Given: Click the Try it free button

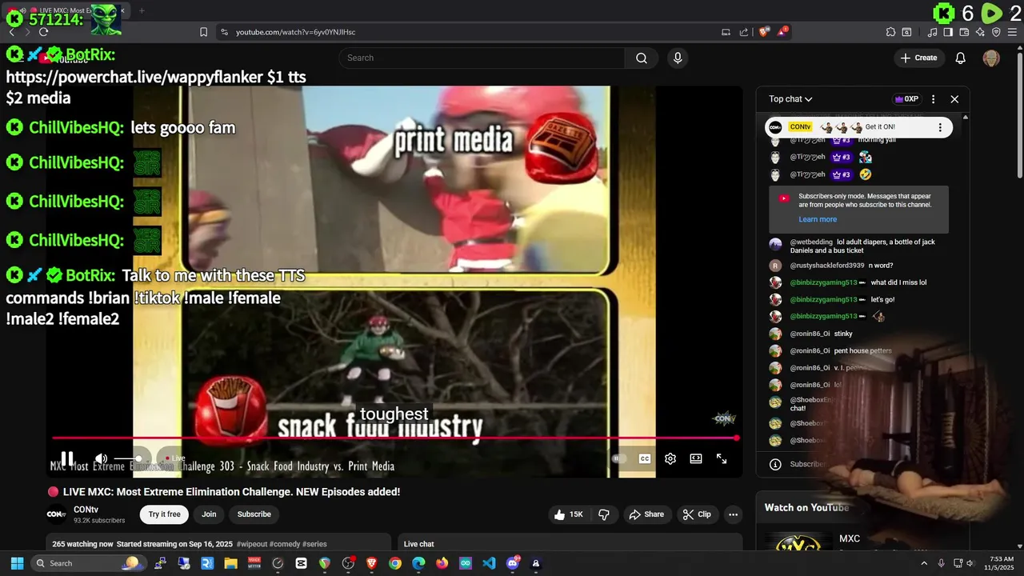Looking at the screenshot, I should click(164, 514).
